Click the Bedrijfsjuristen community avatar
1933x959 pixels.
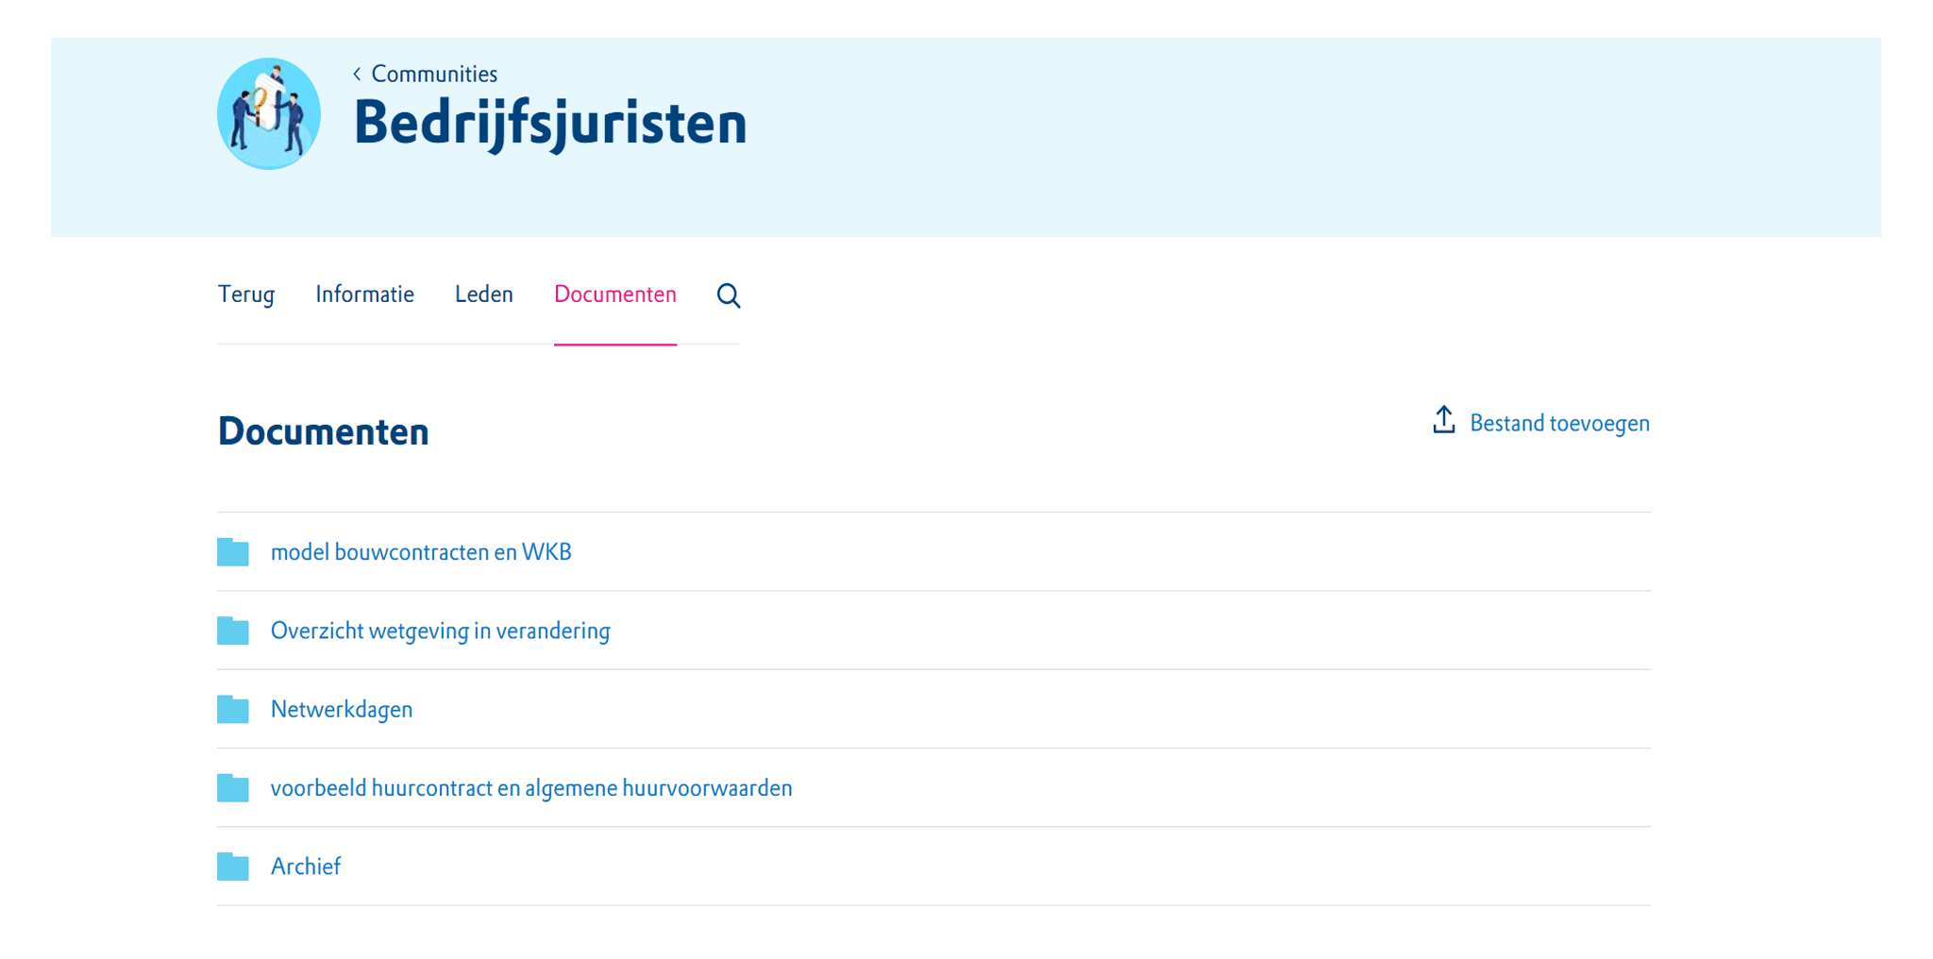click(x=269, y=114)
